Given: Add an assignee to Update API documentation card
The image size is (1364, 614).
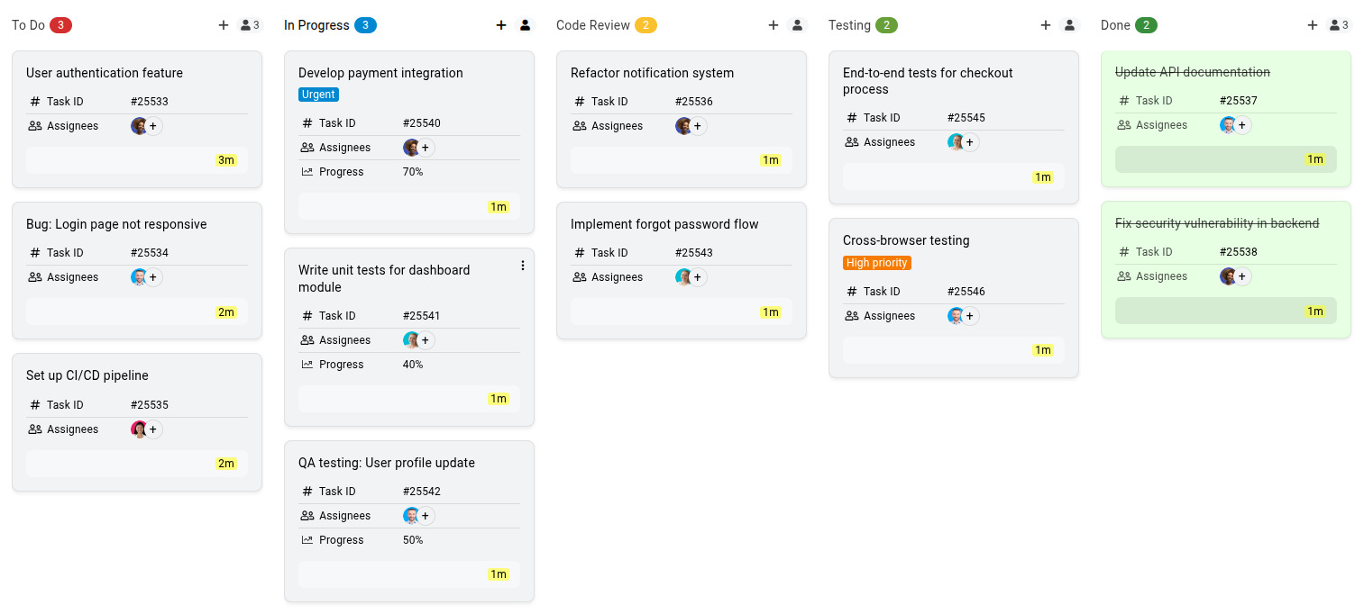Looking at the screenshot, I should (x=1242, y=124).
